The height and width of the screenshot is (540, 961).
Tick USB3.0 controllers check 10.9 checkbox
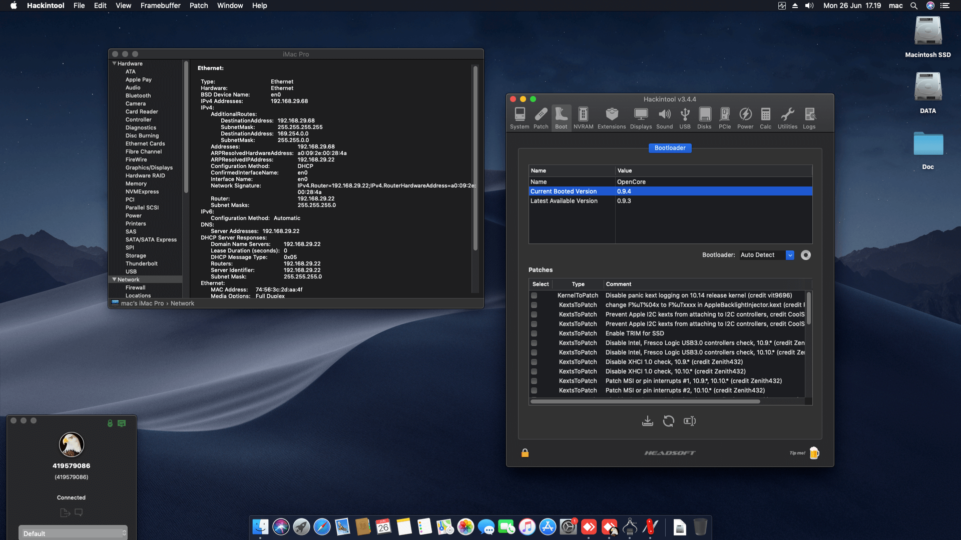pyautogui.click(x=534, y=343)
